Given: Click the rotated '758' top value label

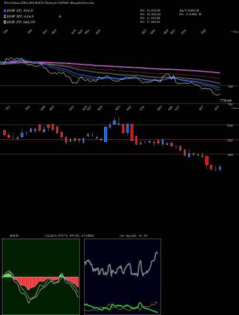Looking at the screenshot, I should (x=6, y=32).
